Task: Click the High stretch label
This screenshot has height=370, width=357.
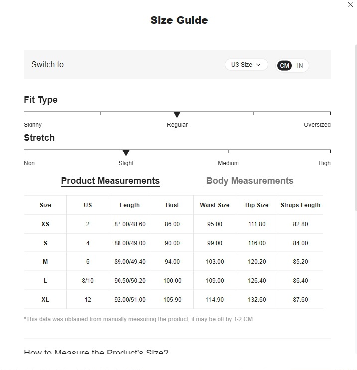Action: click(x=324, y=163)
